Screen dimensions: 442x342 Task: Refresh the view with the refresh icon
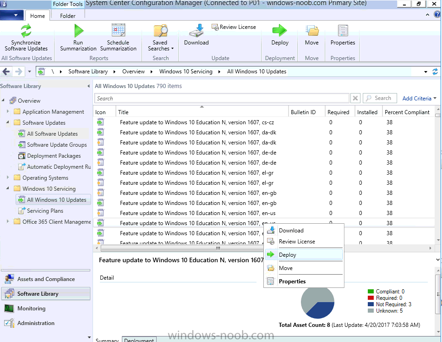point(435,72)
